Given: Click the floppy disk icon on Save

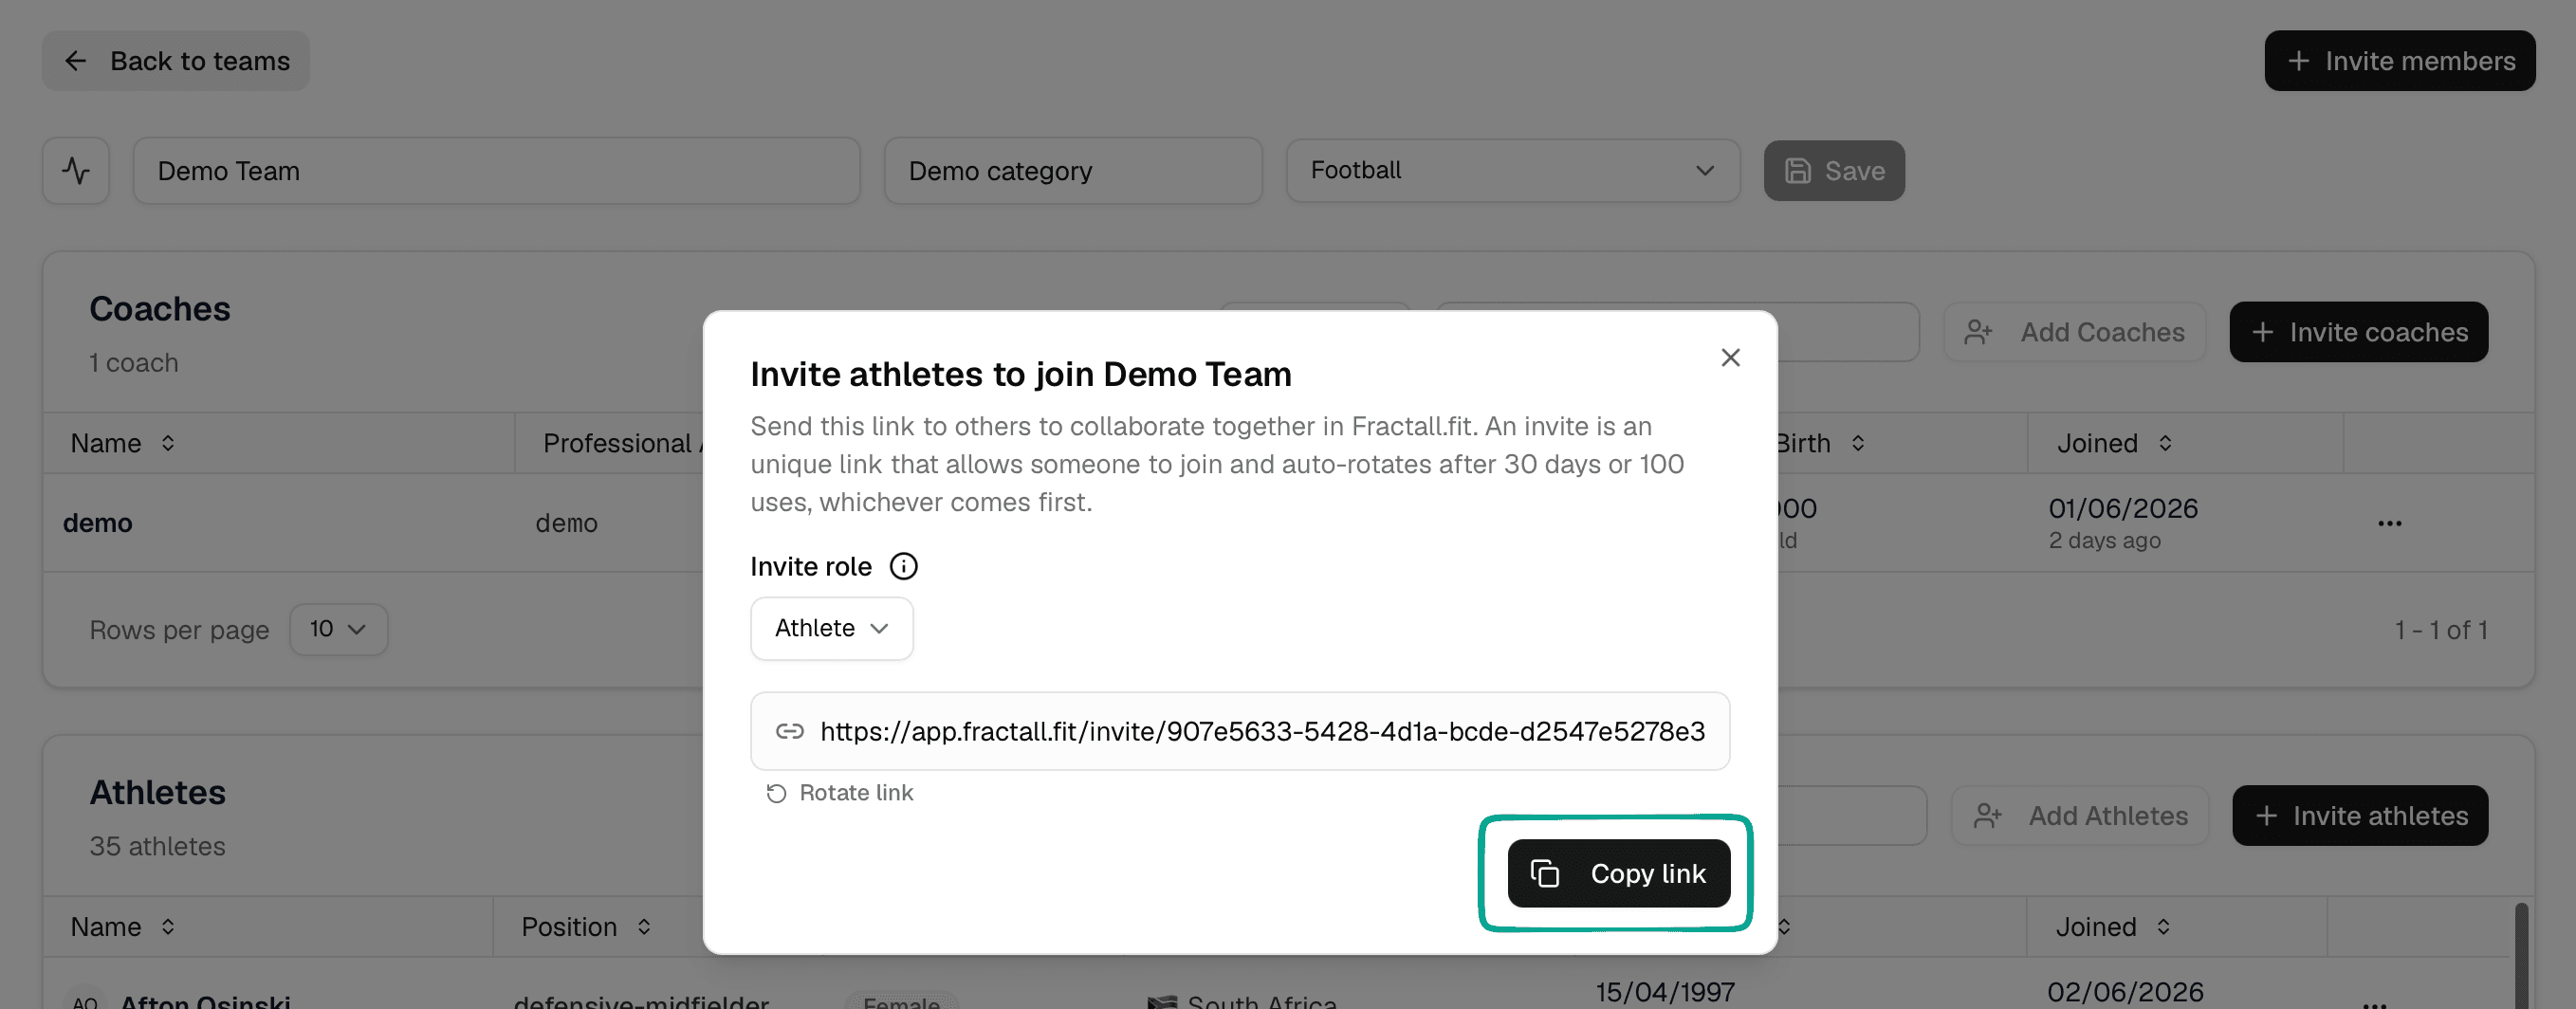Looking at the screenshot, I should click(x=1797, y=171).
